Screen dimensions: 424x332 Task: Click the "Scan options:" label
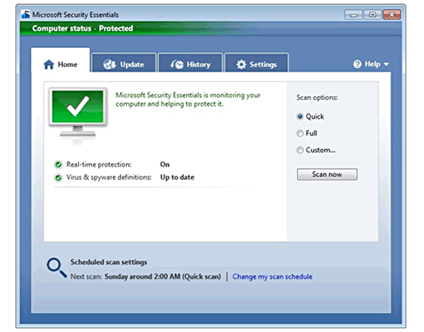coord(317,97)
